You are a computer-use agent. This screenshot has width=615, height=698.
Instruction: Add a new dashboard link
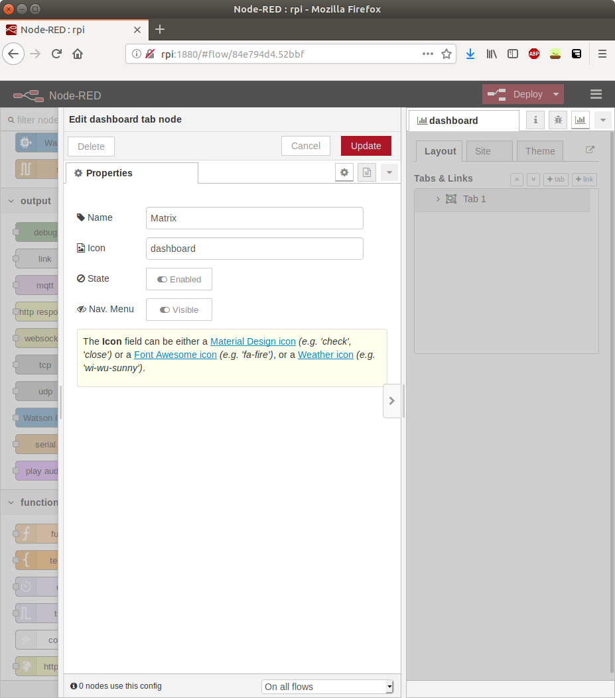tap(584, 180)
